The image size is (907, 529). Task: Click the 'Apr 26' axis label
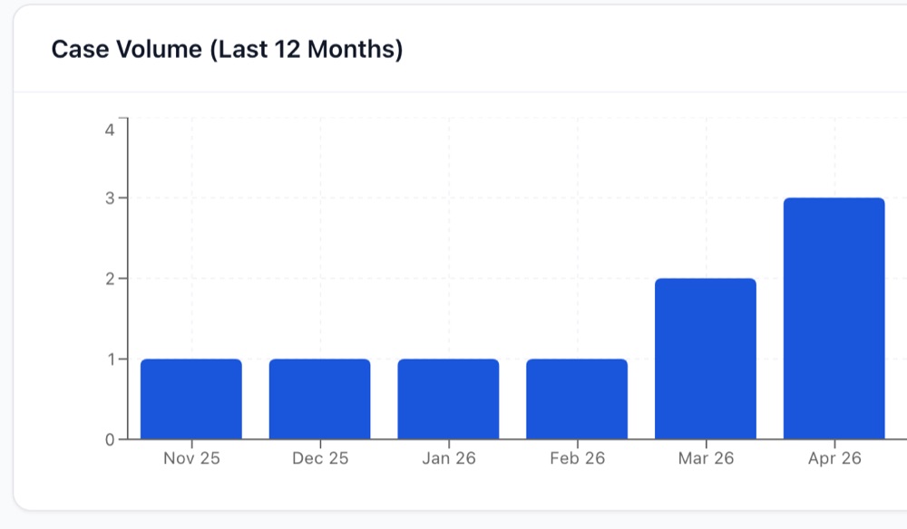pyautogui.click(x=834, y=458)
